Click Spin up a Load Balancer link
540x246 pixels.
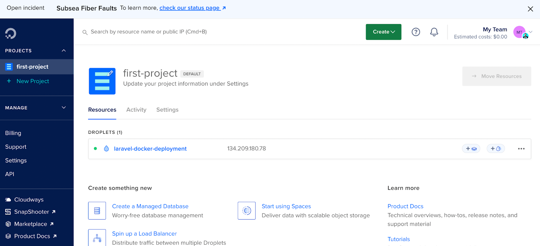(144, 234)
